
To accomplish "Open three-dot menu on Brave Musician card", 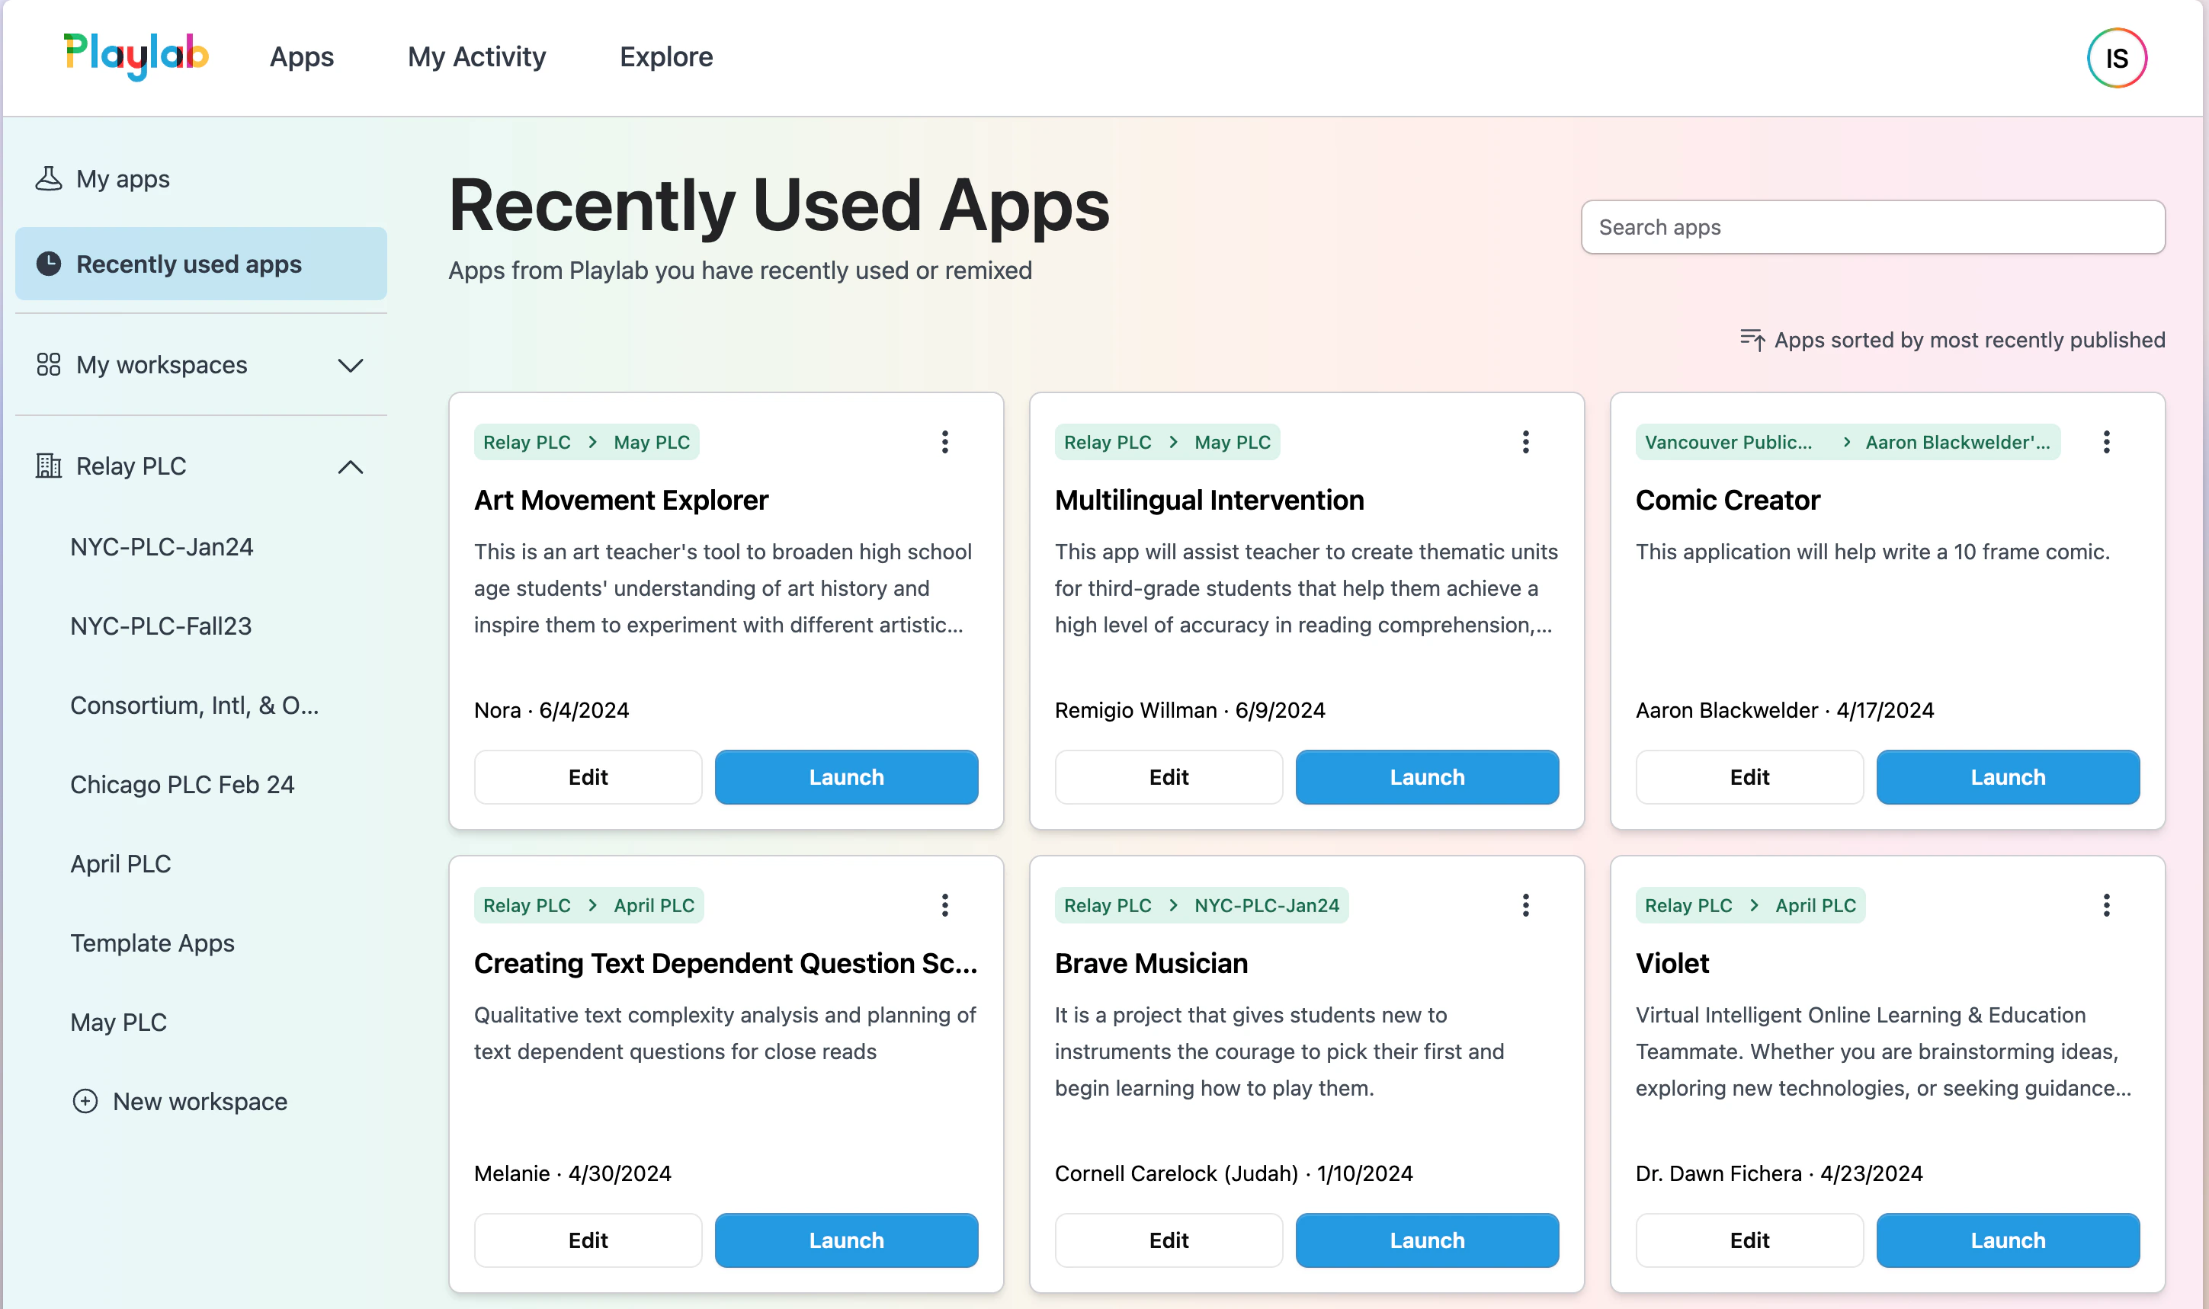I will coord(1524,905).
